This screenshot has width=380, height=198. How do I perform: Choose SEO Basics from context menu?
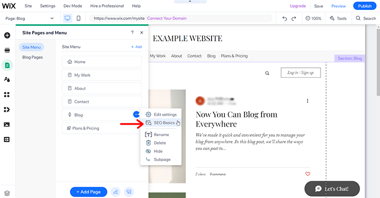(x=160, y=123)
